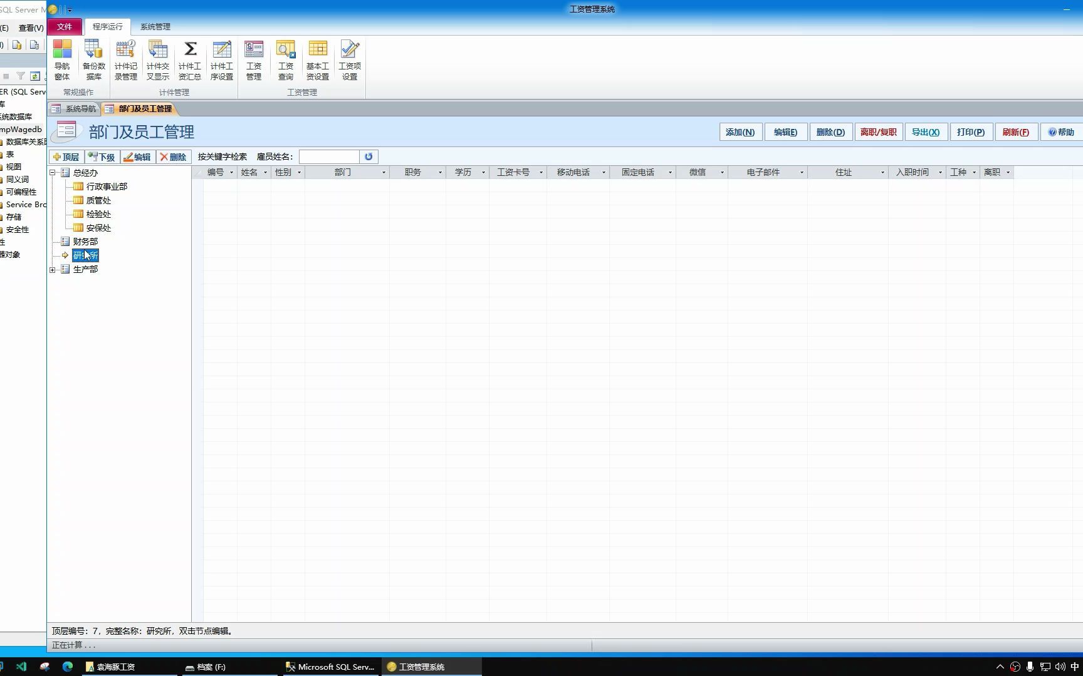Open Microsoft SQL Server from the taskbar
The width and height of the screenshot is (1083, 676).
click(x=330, y=667)
